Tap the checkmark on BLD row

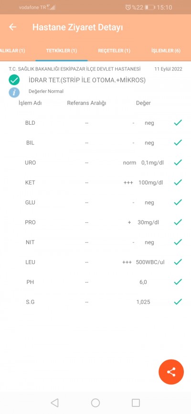pyautogui.click(x=178, y=122)
